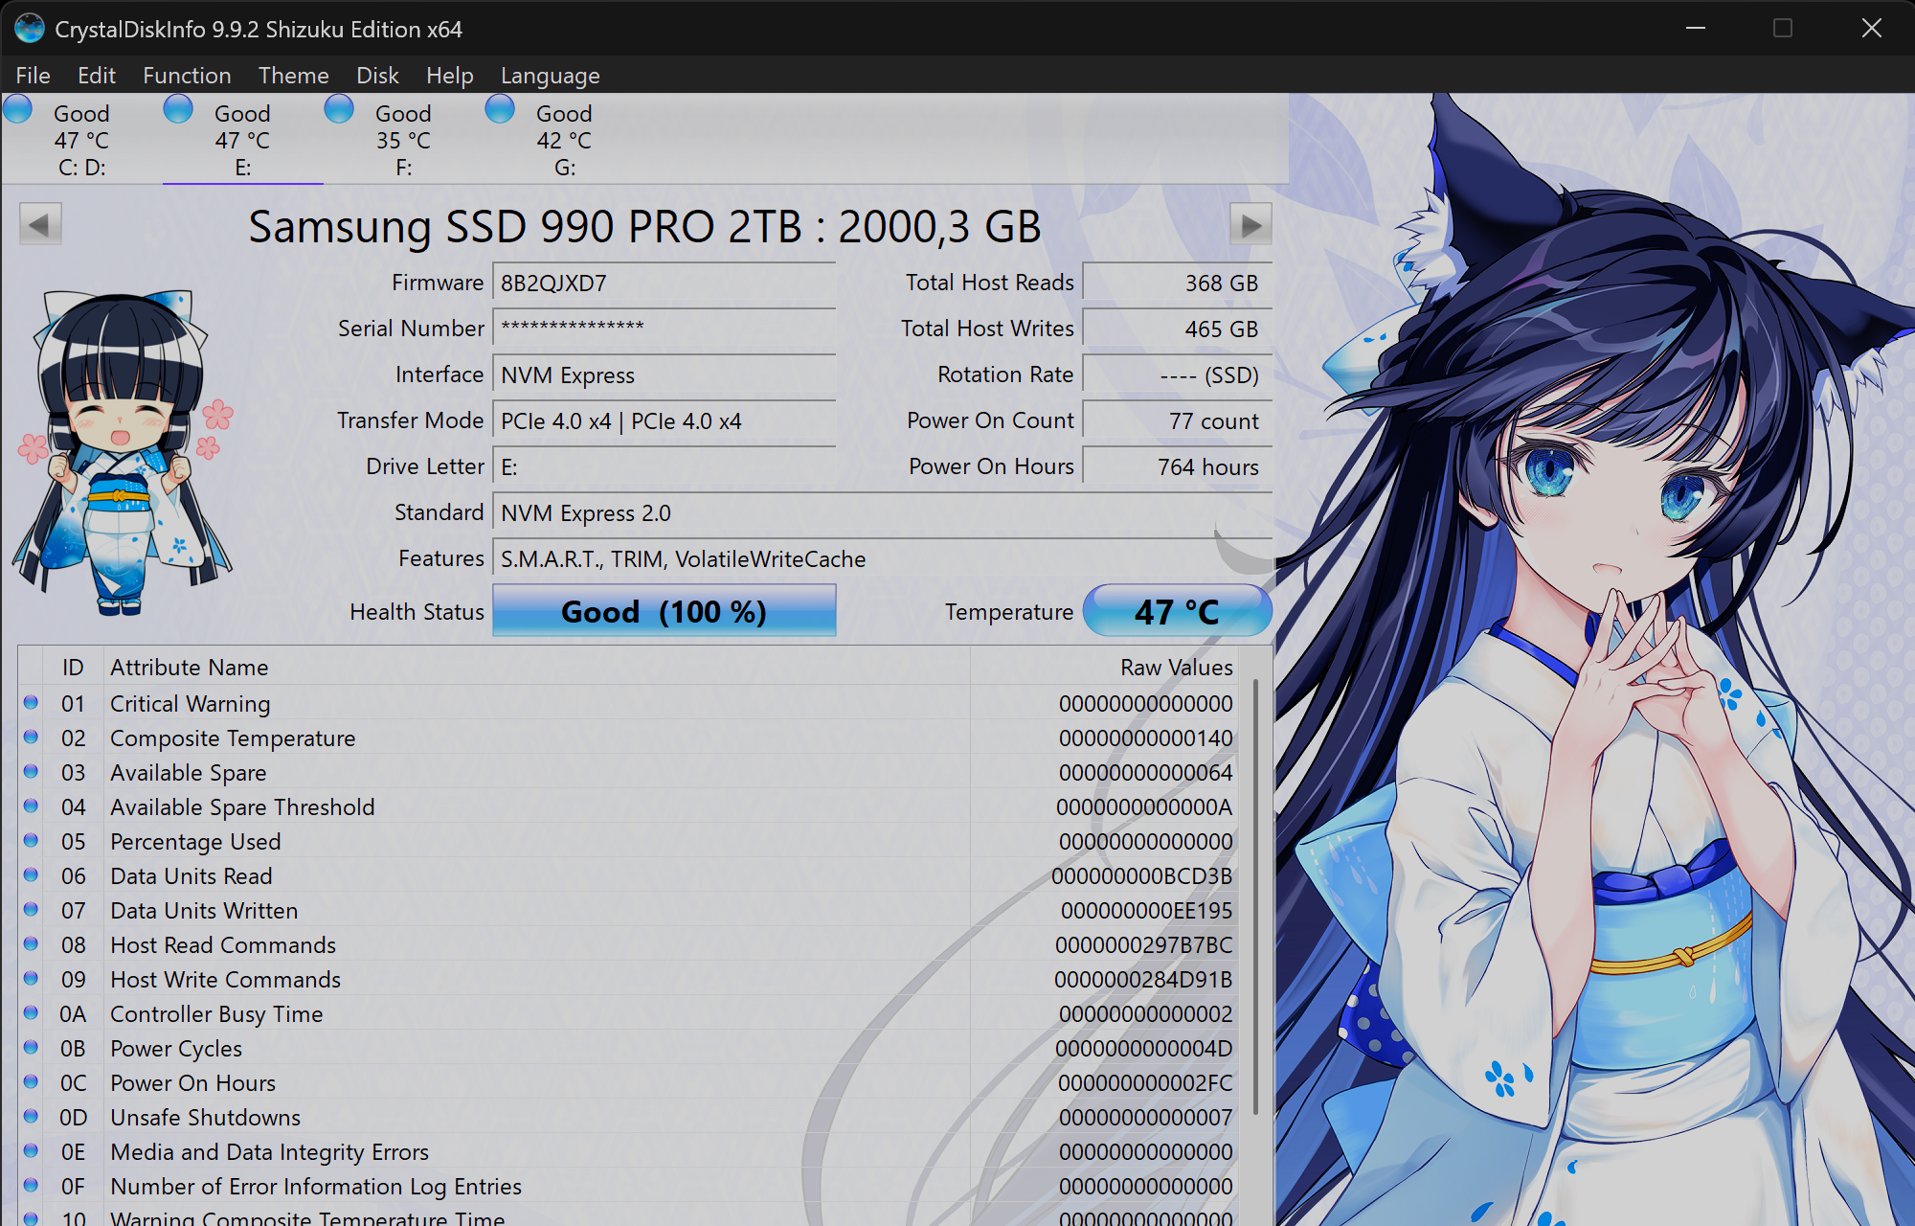Select the F: disk tab

click(403, 140)
